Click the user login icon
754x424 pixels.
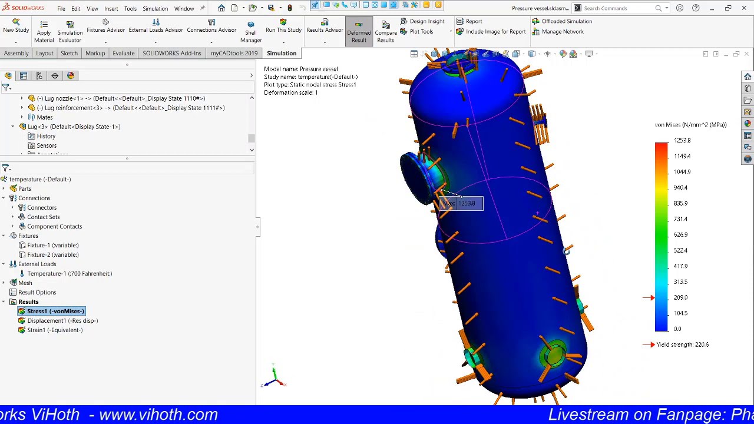680,8
